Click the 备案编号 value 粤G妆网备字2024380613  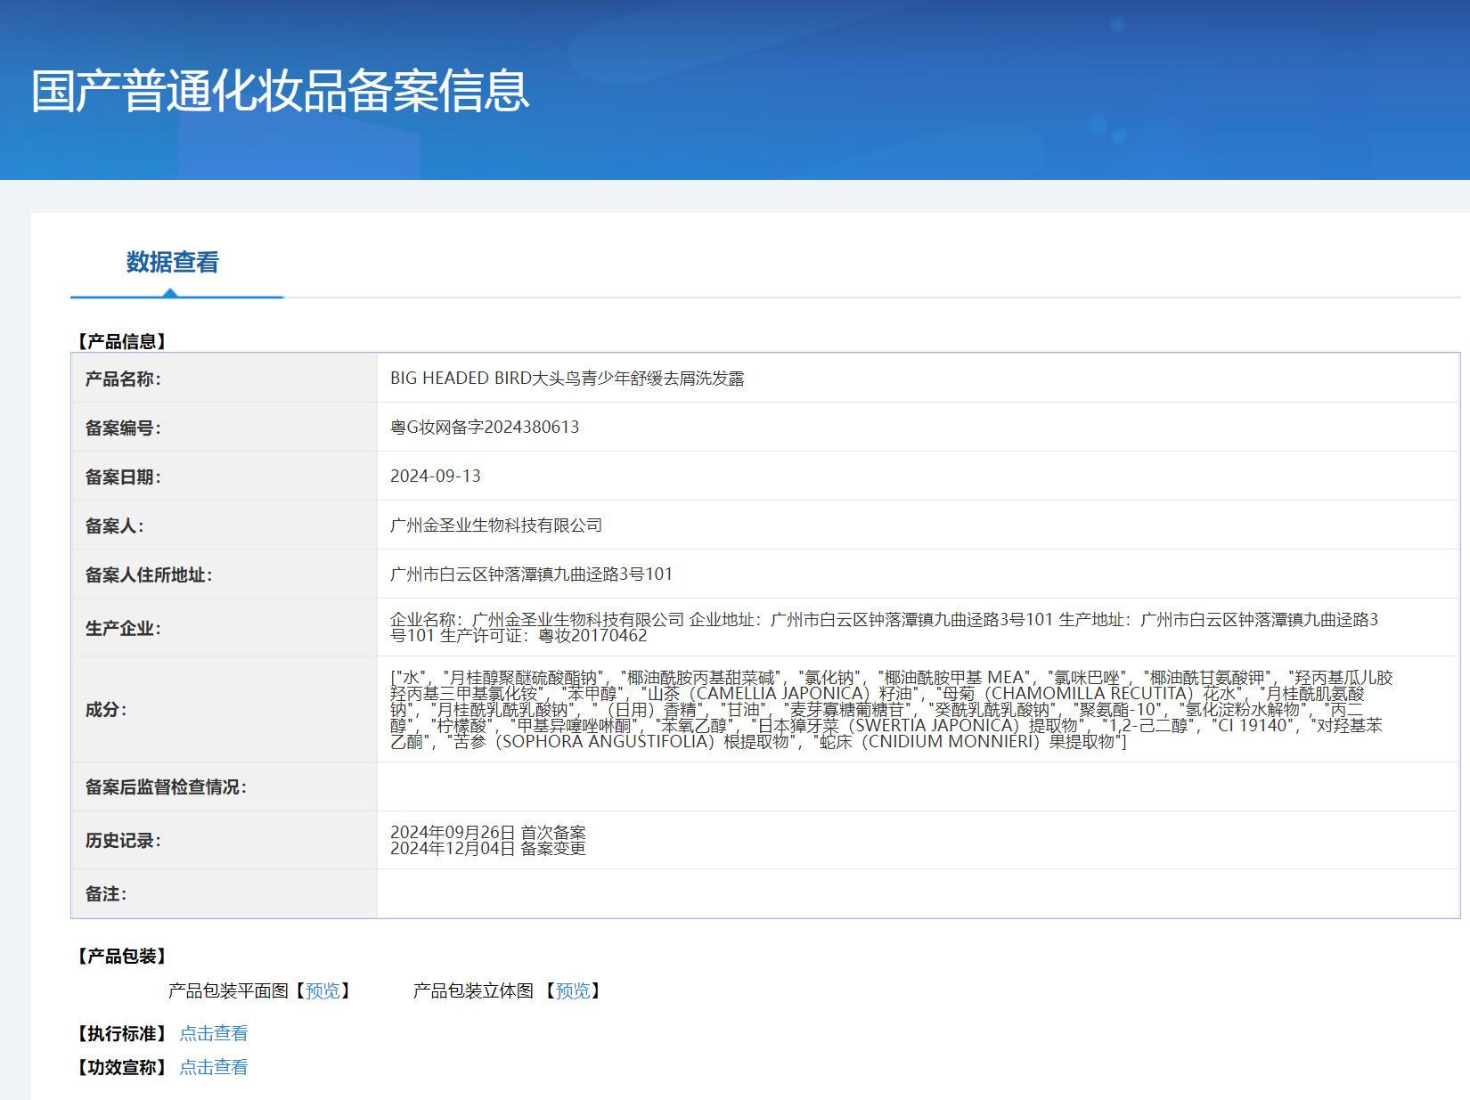[485, 427]
